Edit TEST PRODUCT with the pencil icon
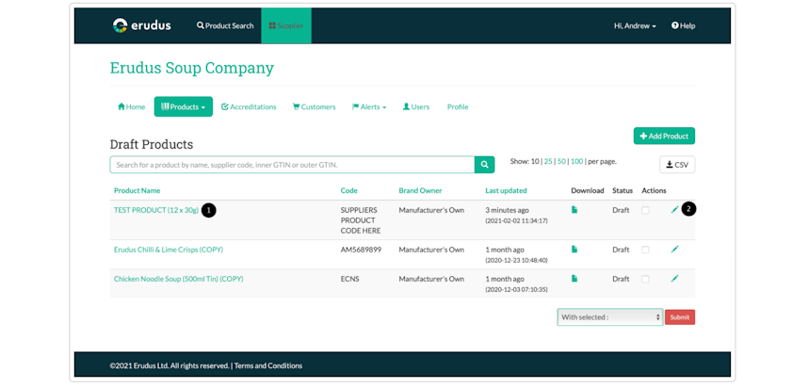Image resolution: width=808 pixels, height=388 pixels. 674,210
